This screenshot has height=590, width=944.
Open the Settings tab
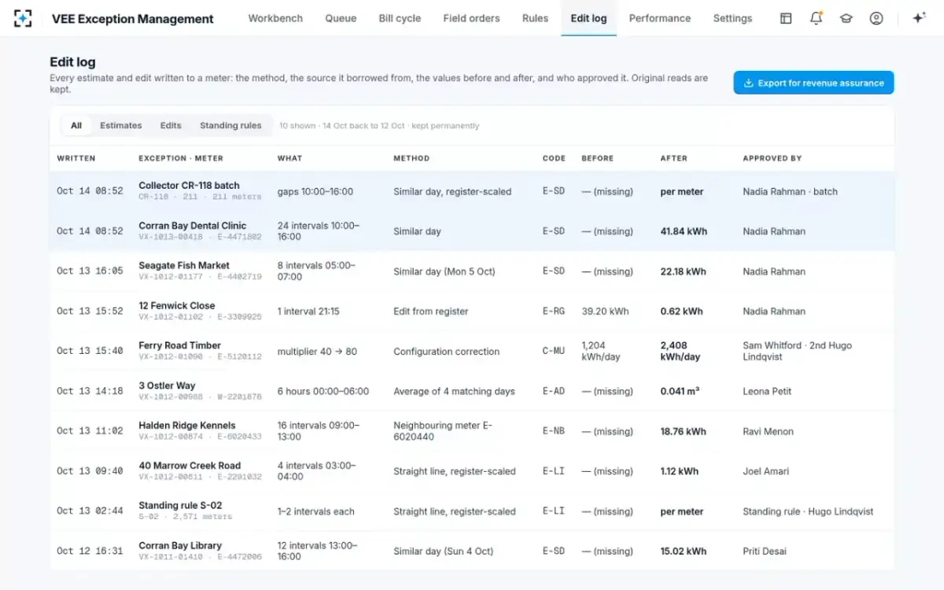point(732,18)
